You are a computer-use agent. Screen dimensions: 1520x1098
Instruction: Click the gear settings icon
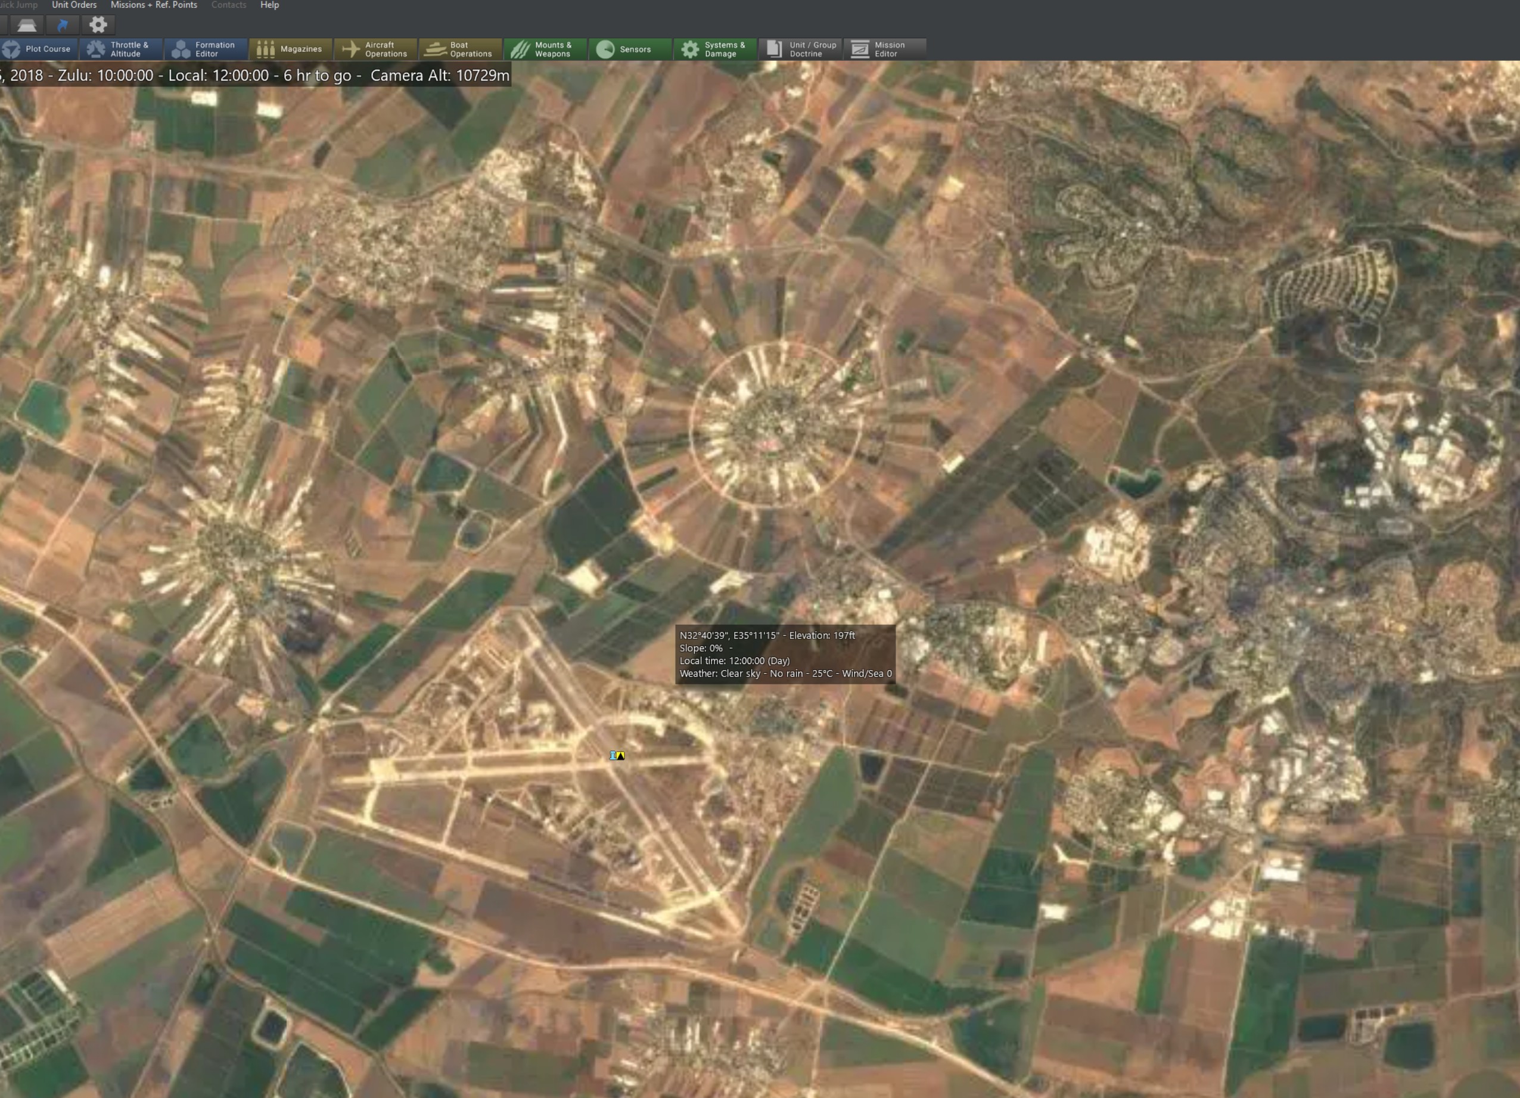(98, 25)
